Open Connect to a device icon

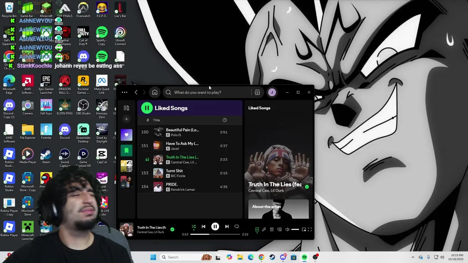(x=280, y=230)
